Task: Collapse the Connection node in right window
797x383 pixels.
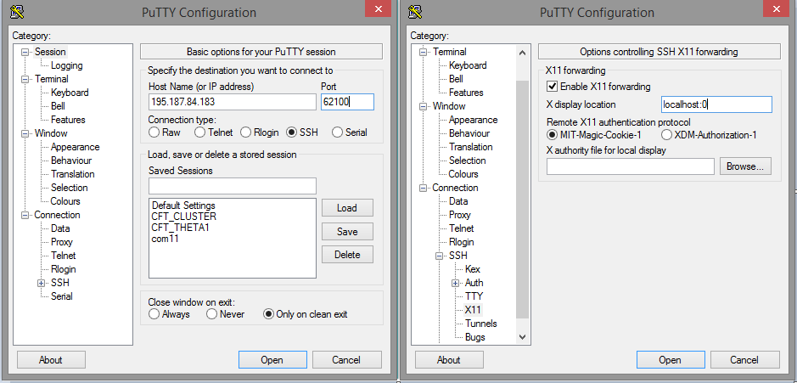Action: (423, 189)
